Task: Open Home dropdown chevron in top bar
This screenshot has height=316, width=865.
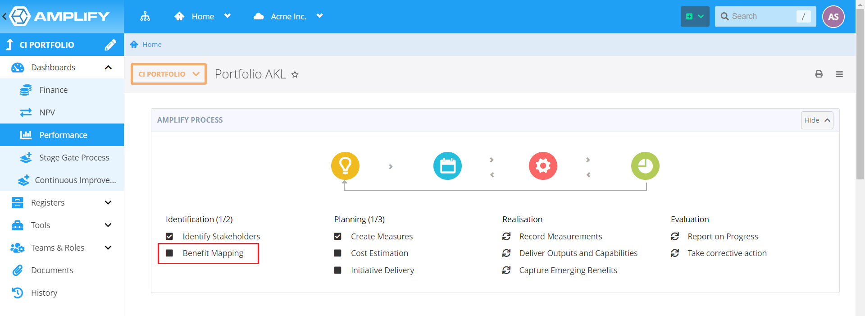Action: (228, 16)
